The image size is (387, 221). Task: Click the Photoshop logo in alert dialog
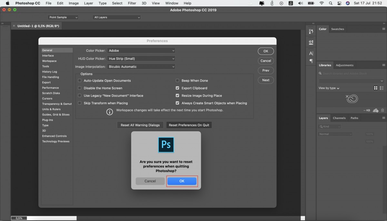[166, 145]
